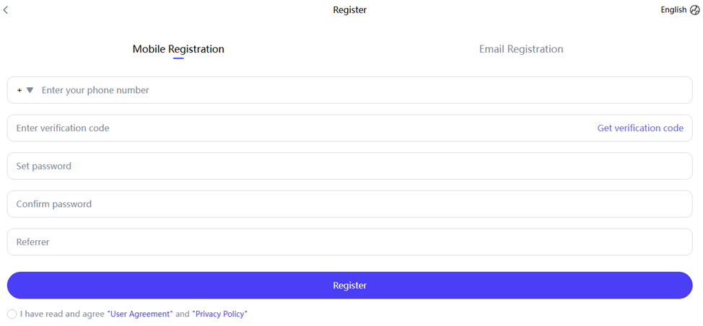
Task: Click the Confirm password field
Action: [289, 204]
